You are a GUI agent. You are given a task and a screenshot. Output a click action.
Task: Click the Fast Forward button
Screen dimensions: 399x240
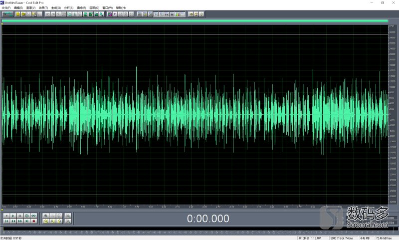point(20,221)
